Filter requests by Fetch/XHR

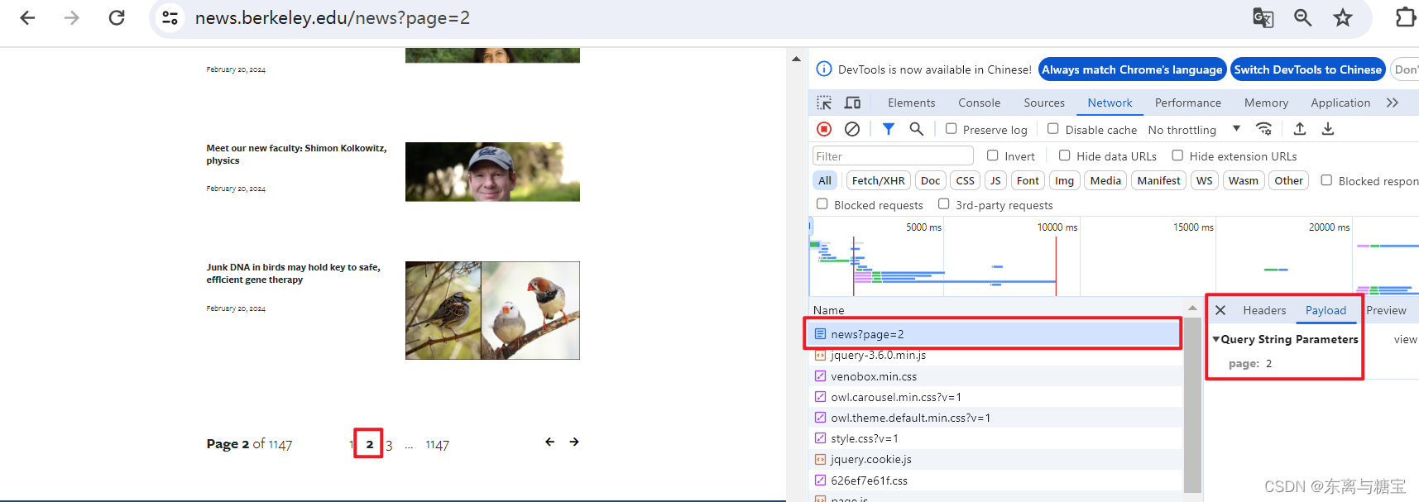[x=878, y=180]
